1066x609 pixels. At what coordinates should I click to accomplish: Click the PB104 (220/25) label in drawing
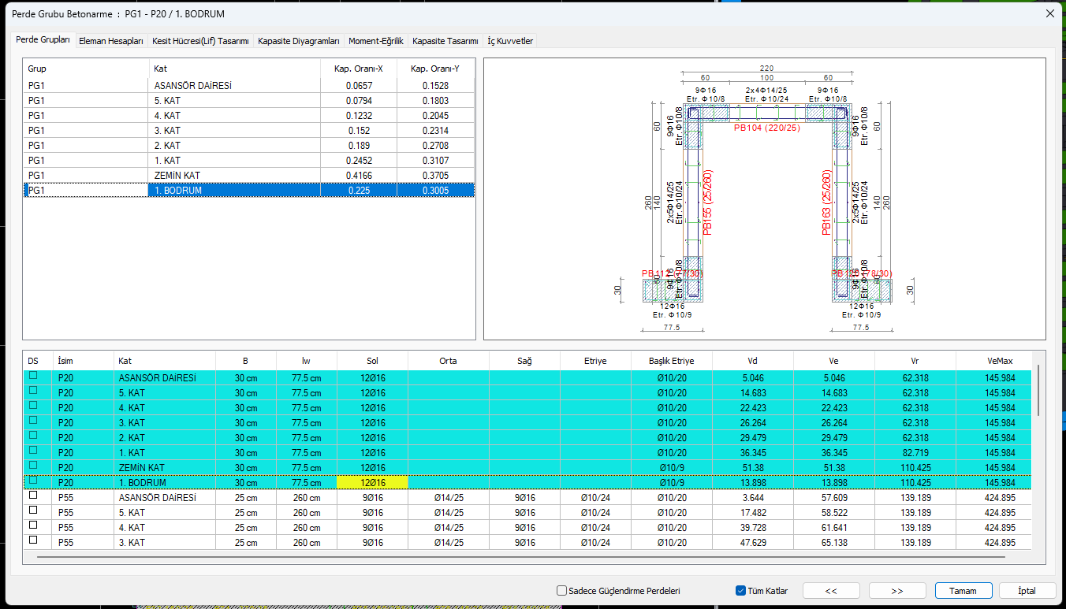(767, 127)
